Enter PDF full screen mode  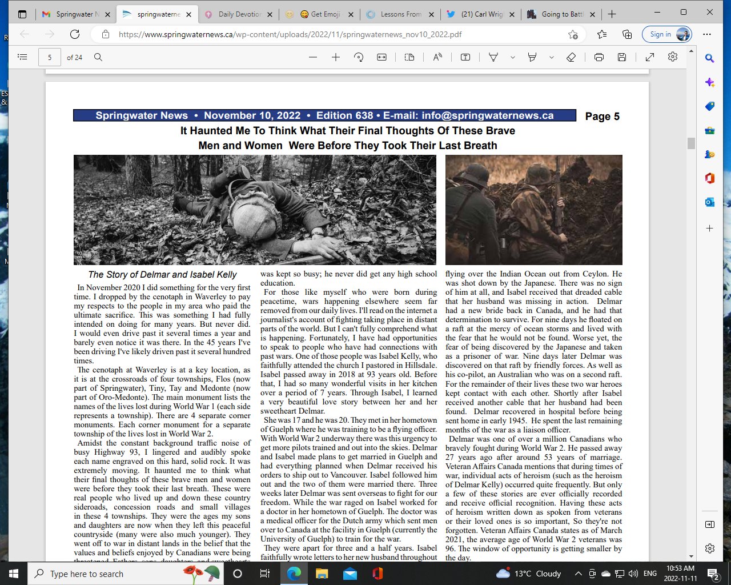tap(650, 57)
